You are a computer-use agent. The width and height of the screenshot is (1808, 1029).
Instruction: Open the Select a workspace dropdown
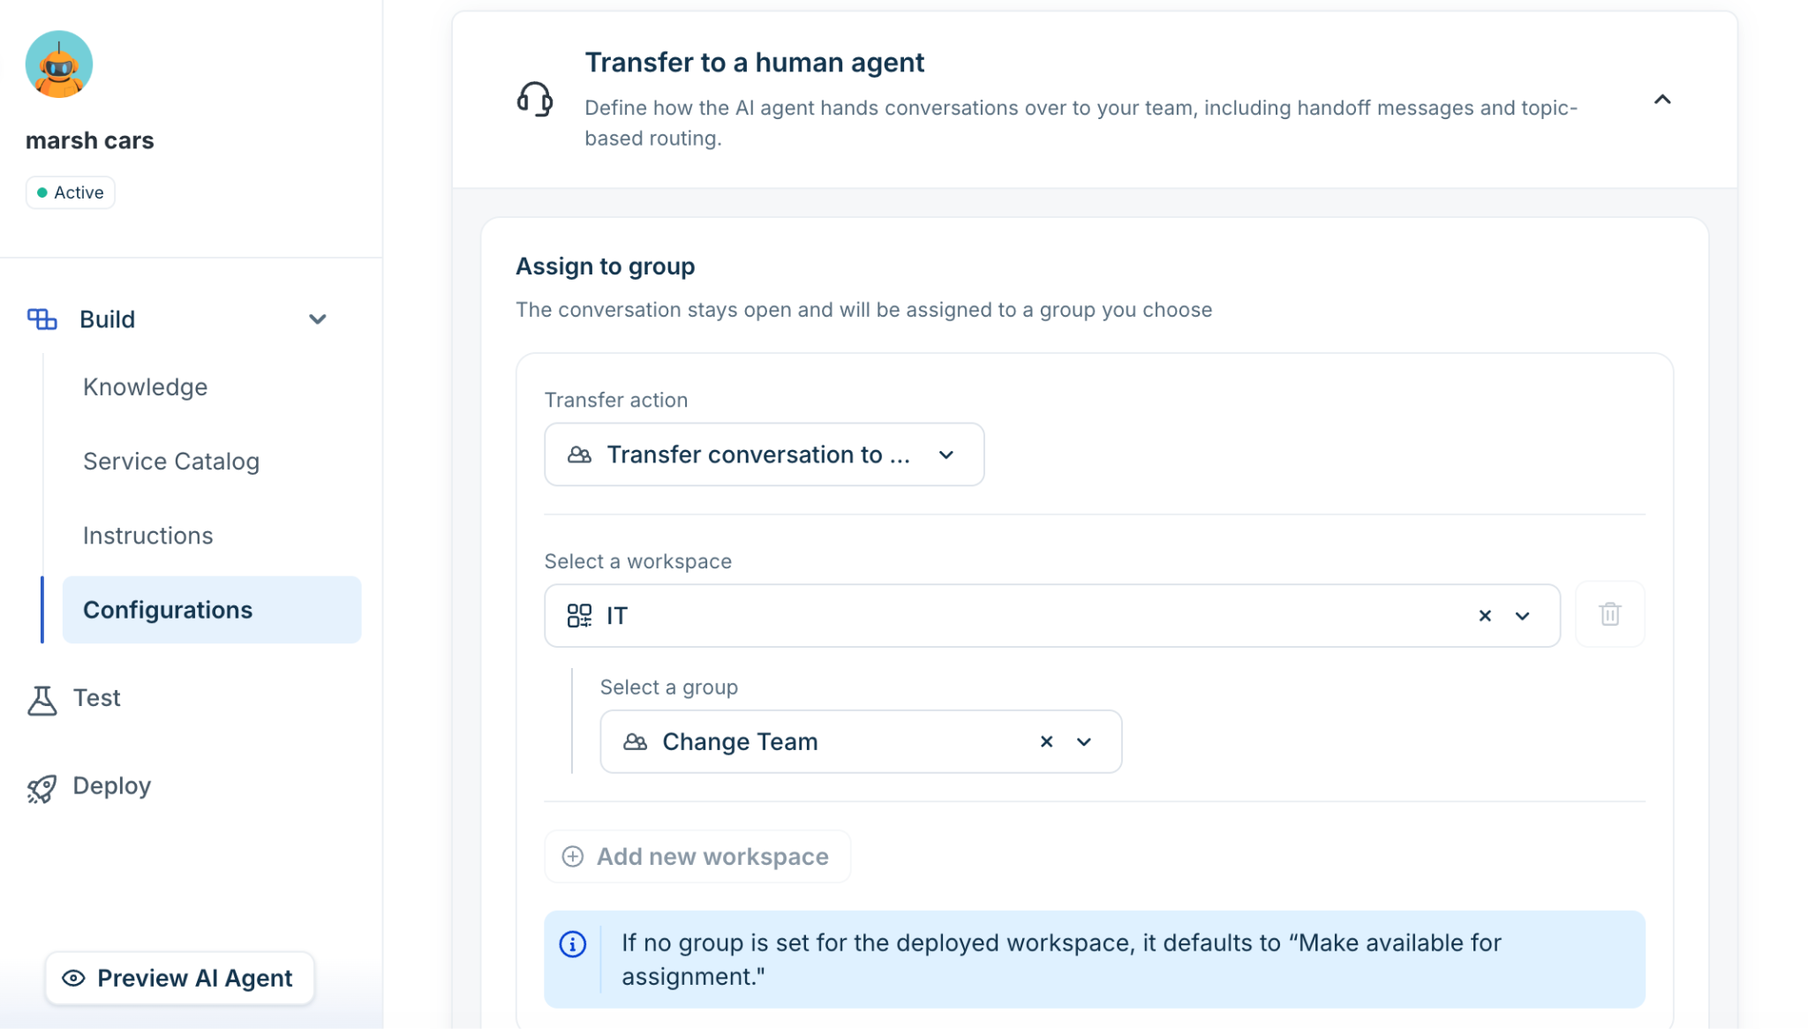[x=1051, y=615]
